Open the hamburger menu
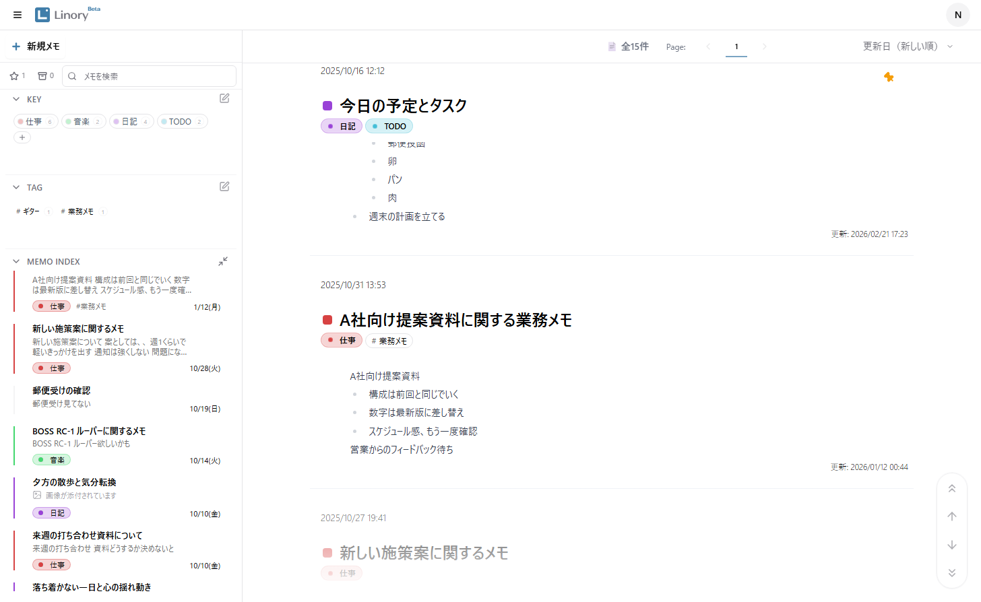Image resolution: width=981 pixels, height=602 pixels. click(x=17, y=14)
